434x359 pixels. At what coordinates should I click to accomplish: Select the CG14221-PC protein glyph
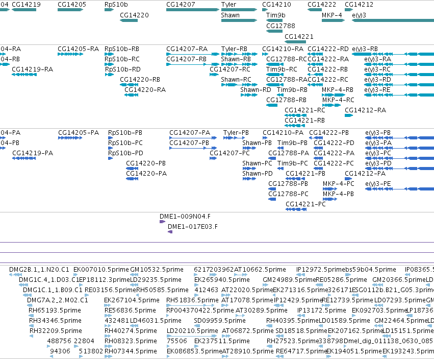point(296,209)
